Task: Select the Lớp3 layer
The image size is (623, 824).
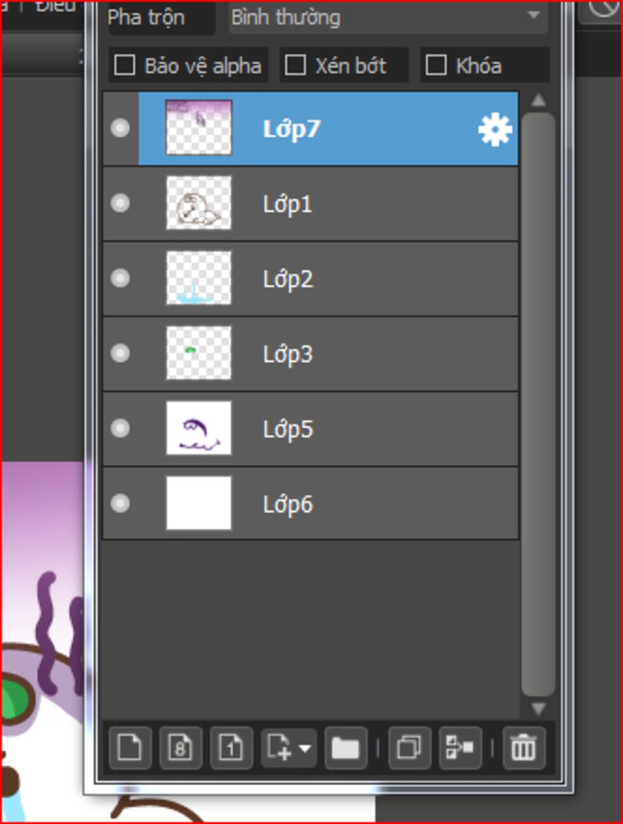Action: (311, 354)
